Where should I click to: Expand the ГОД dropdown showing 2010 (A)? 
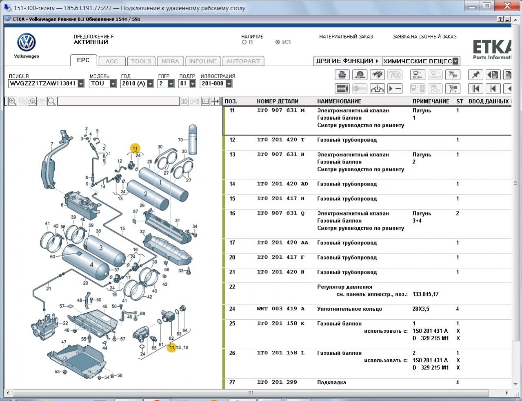150,83
